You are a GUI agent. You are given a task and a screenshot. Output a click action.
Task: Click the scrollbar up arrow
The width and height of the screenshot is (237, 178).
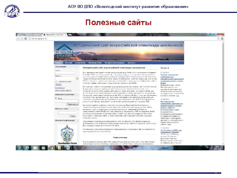(223, 42)
